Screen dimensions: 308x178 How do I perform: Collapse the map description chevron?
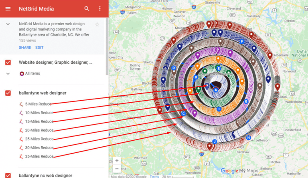8,24
